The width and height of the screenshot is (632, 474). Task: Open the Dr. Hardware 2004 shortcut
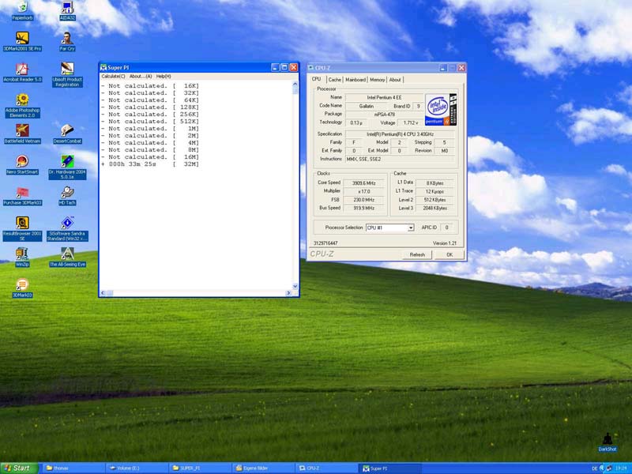67,167
